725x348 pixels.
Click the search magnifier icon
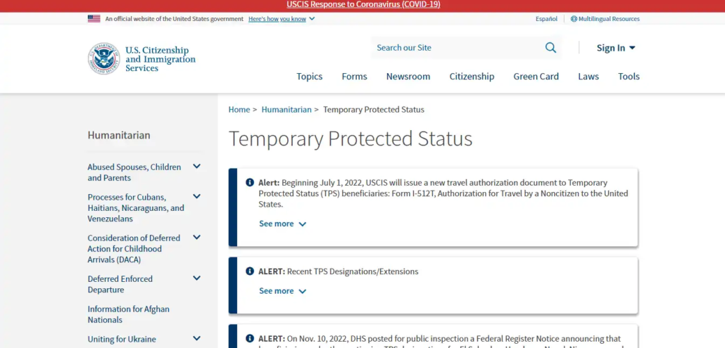pos(550,48)
